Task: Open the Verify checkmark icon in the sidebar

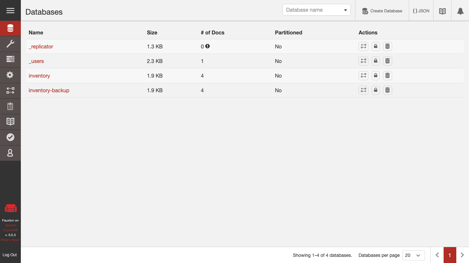Action: tap(10, 137)
